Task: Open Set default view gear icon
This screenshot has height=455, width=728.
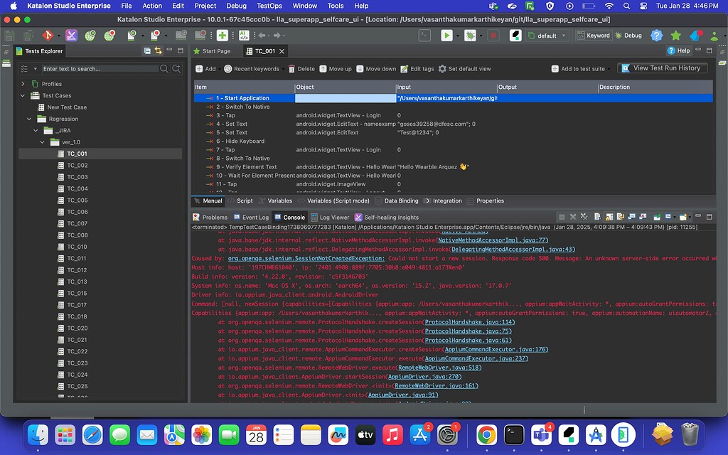Action: pyautogui.click(x=442, y=70)
